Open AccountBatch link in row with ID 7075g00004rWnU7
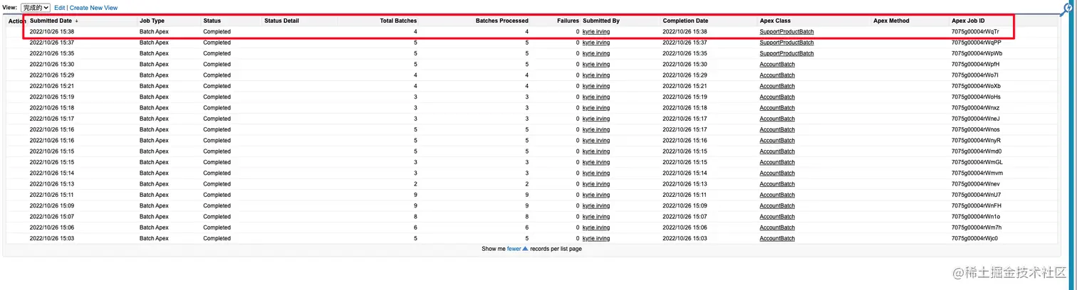 [x=777, y=195]
